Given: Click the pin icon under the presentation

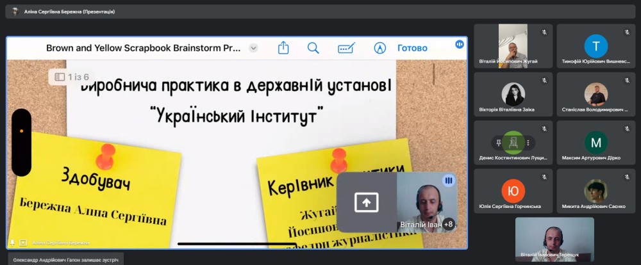Looking at the screenshot, I should pos(12,243).
